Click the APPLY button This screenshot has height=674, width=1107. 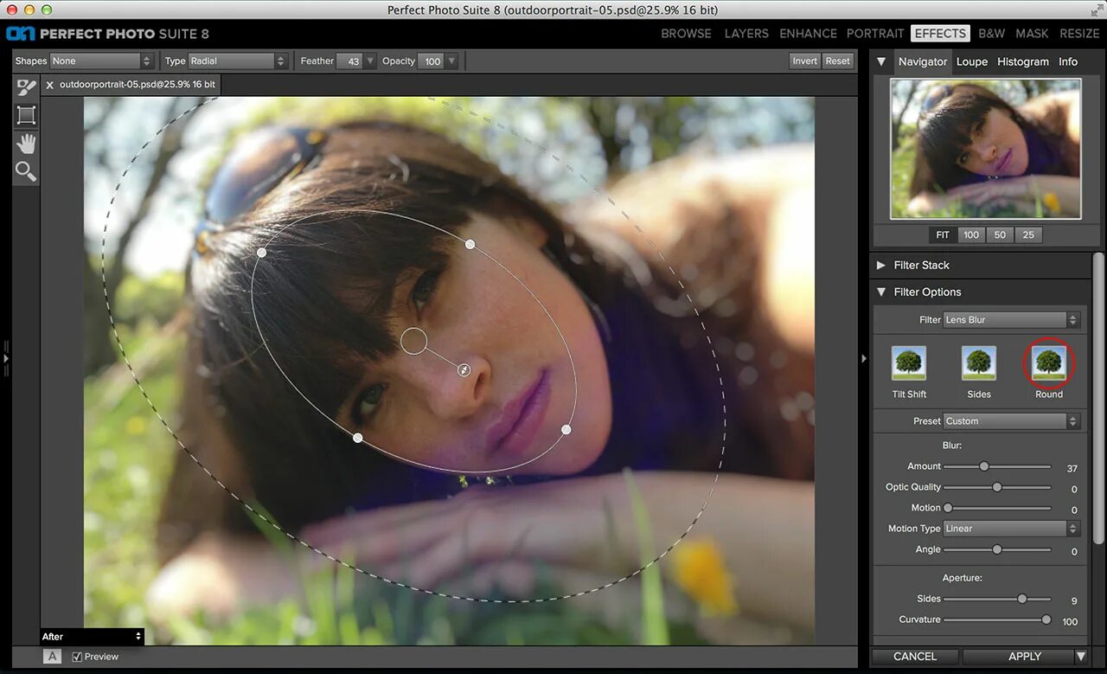(x=1025, y=657)
